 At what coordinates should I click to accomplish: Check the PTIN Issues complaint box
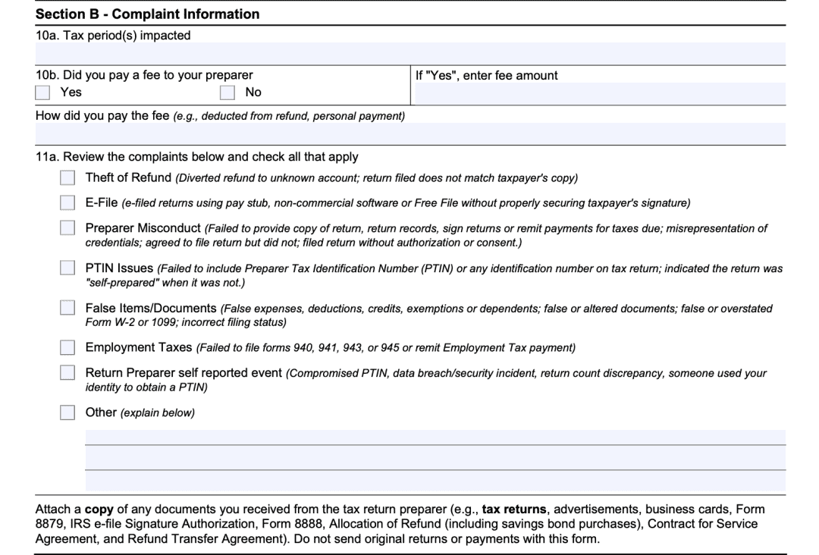(x=67, y=268)
